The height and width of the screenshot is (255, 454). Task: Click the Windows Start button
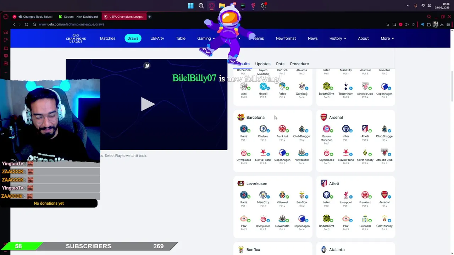191,6
